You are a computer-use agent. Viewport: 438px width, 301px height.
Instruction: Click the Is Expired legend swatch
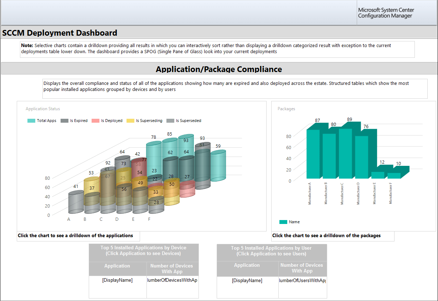[65, 121]
